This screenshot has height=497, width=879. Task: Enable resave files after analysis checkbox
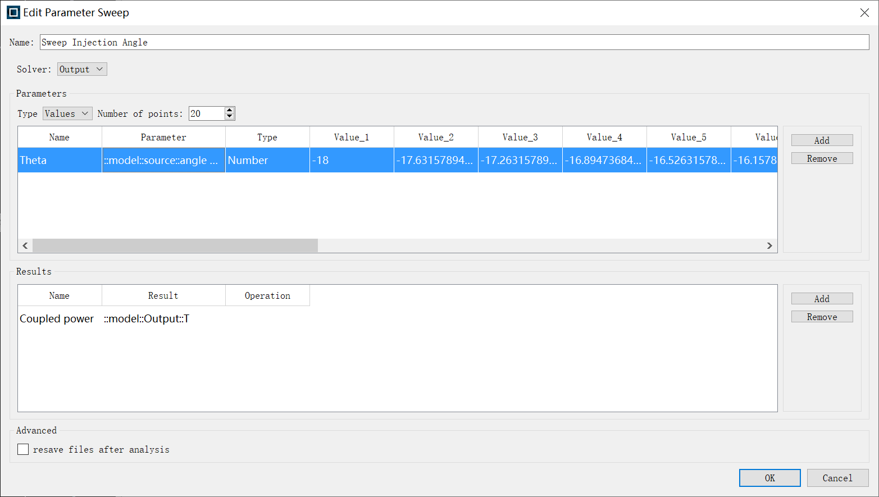[x=23, y=449]
